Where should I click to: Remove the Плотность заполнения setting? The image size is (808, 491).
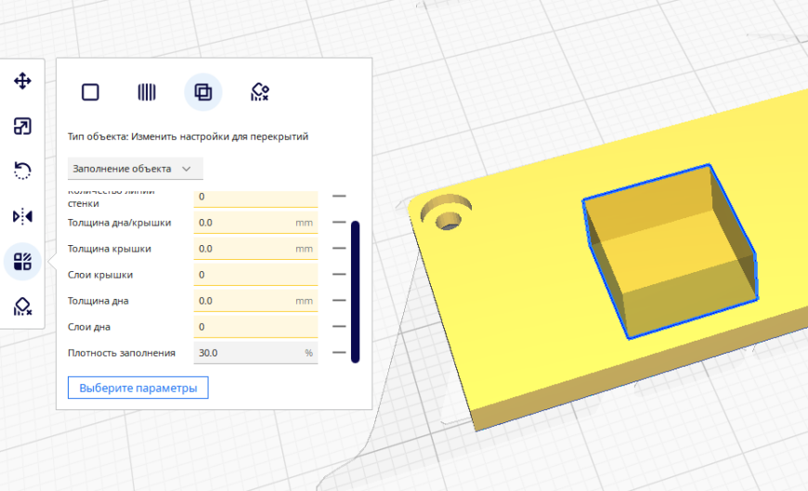[339, 353]
